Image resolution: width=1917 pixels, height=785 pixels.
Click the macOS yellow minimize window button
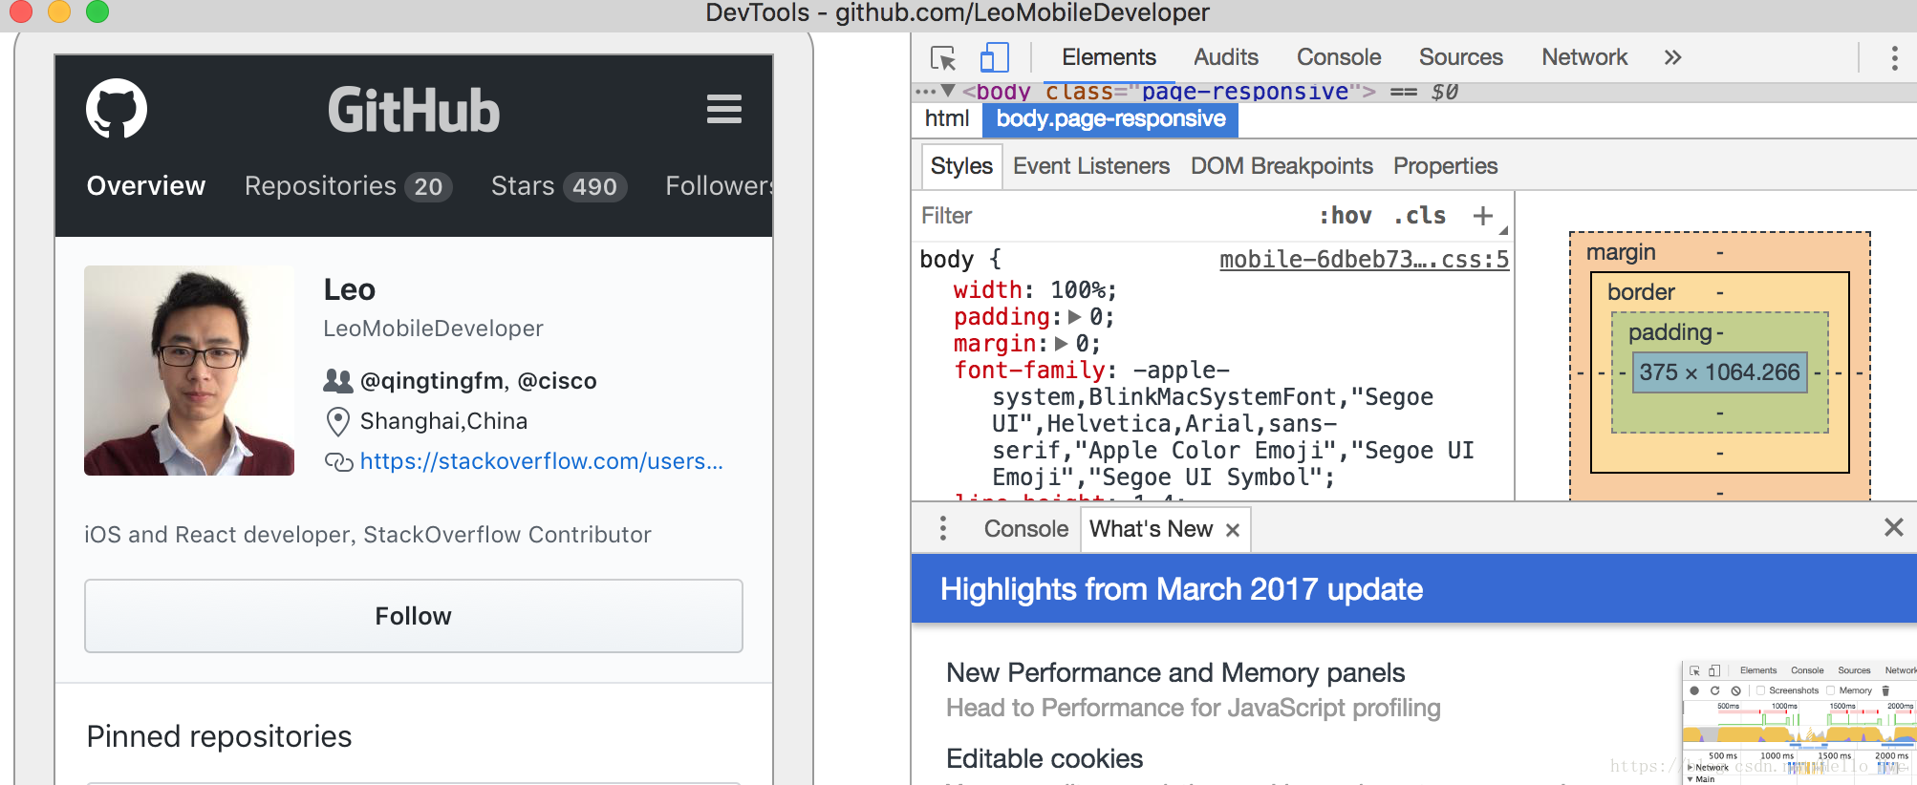click(59, 11)
